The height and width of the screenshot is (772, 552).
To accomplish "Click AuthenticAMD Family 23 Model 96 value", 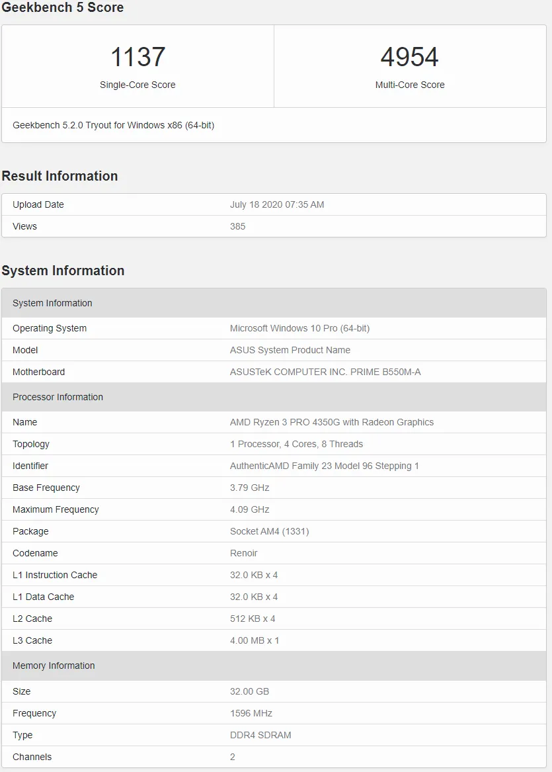I will [x=324, y=465].
